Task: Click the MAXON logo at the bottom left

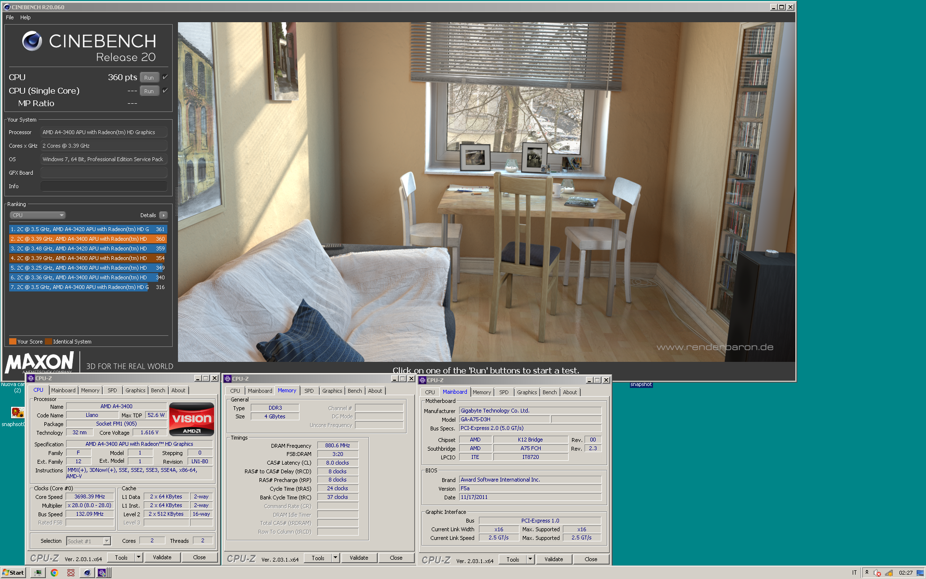Action: tap(40, 362)
